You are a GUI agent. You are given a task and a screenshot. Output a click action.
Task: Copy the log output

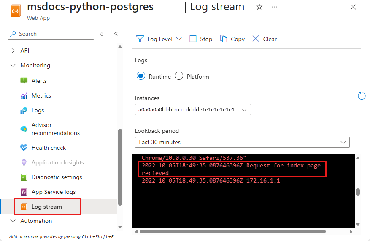pos(232,39)
